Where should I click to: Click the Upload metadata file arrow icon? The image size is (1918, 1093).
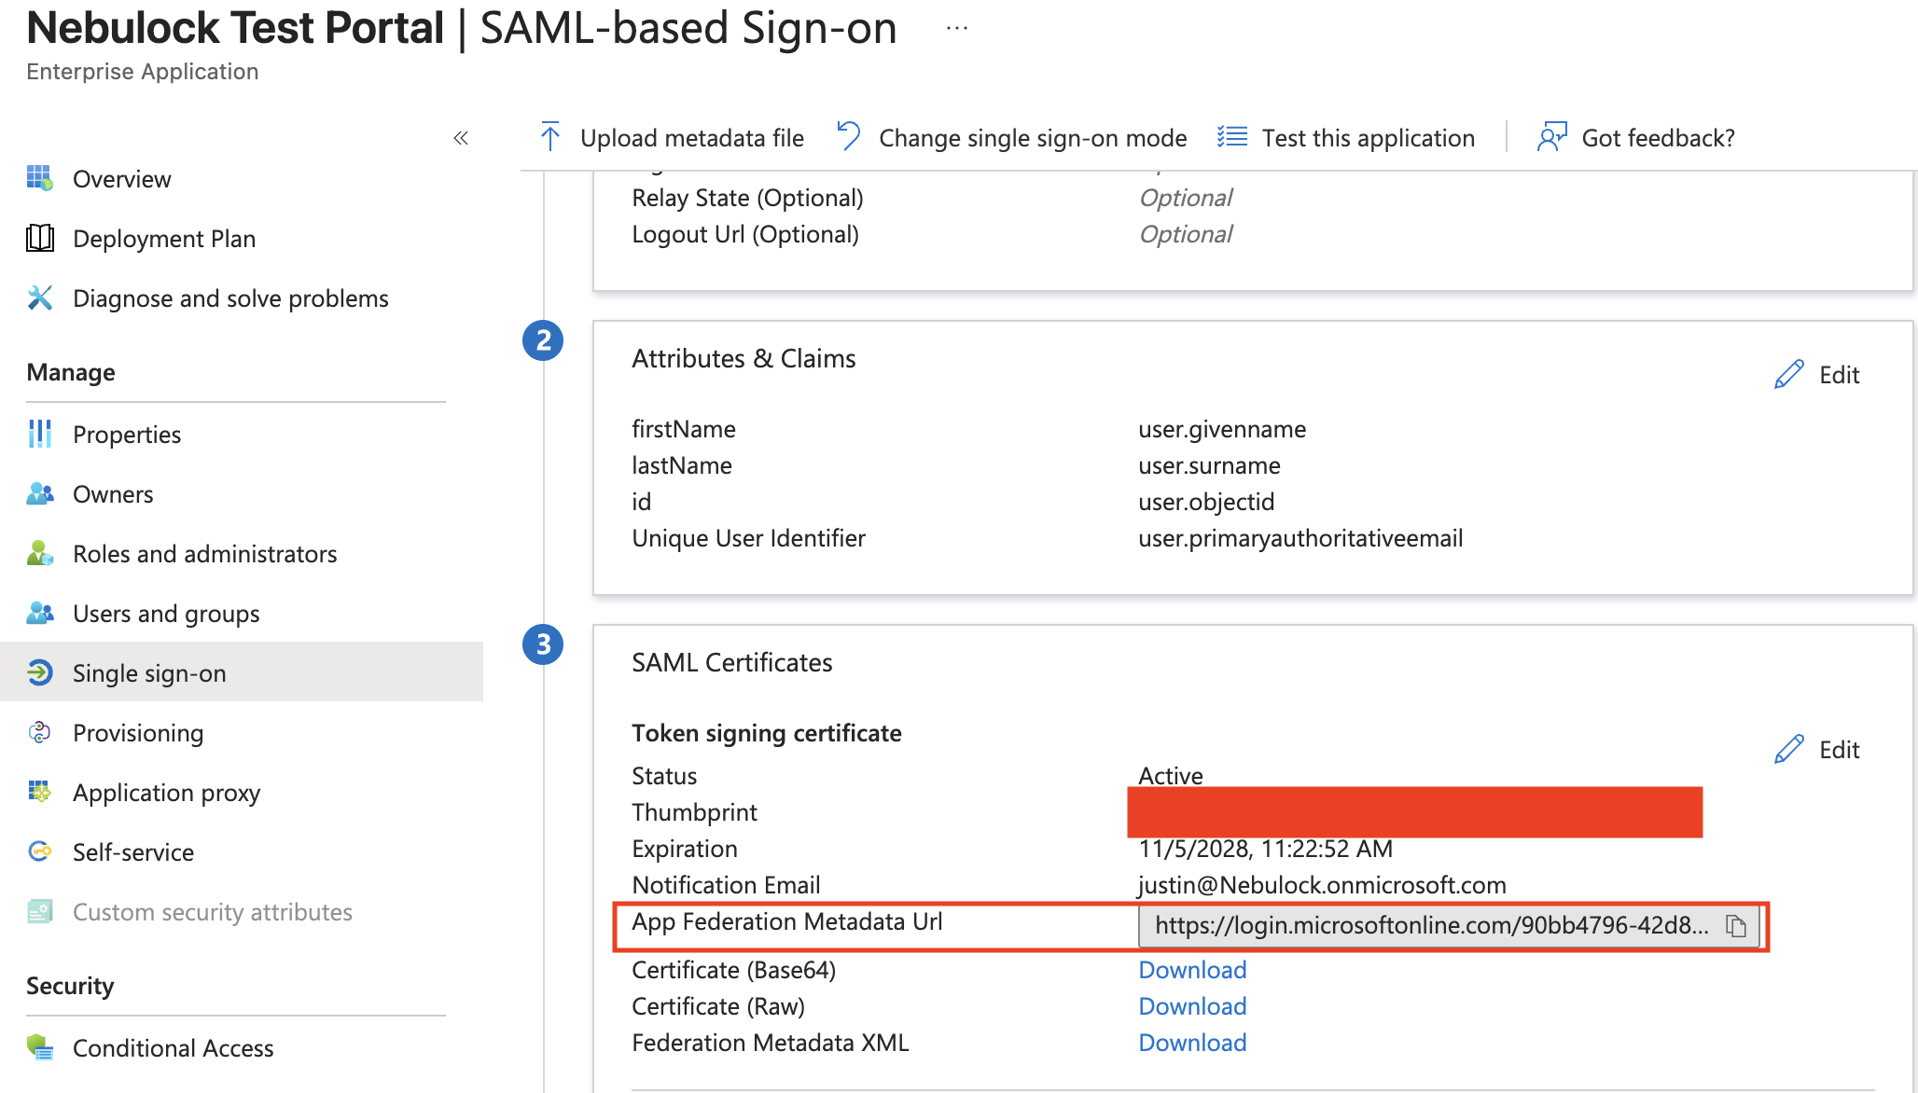tap(550, 137)
